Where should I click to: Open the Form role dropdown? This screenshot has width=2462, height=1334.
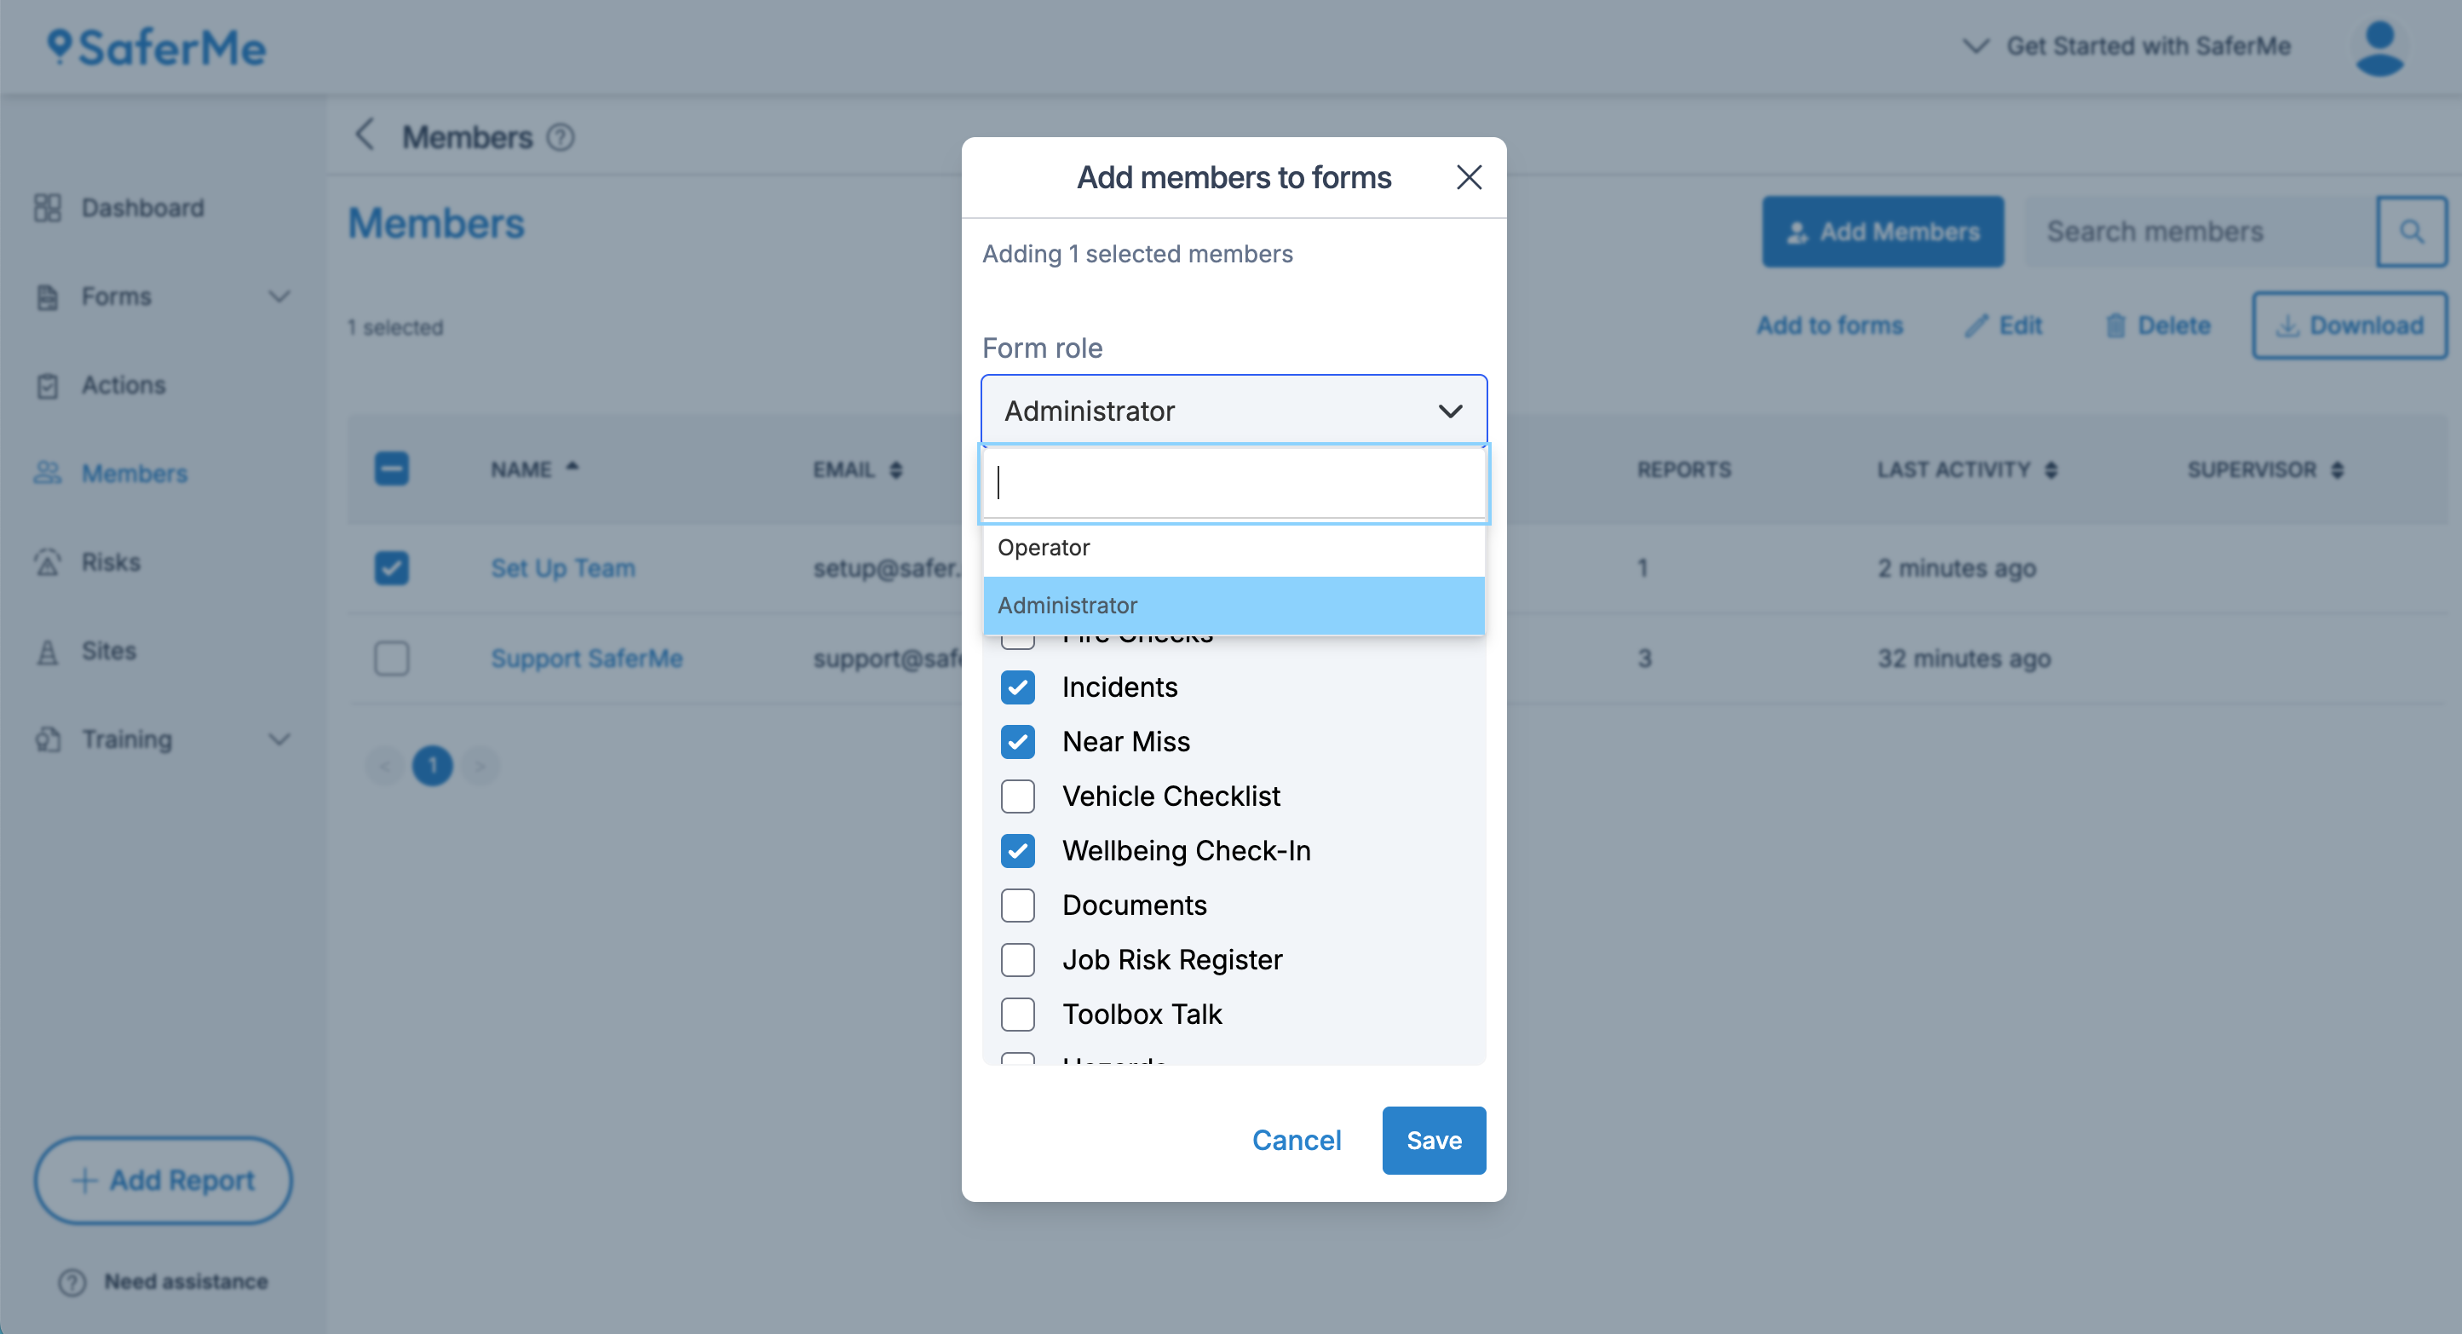tap(1233, 410)
